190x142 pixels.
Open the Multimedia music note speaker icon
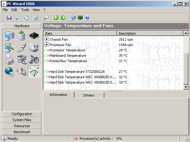coord(34,59)
